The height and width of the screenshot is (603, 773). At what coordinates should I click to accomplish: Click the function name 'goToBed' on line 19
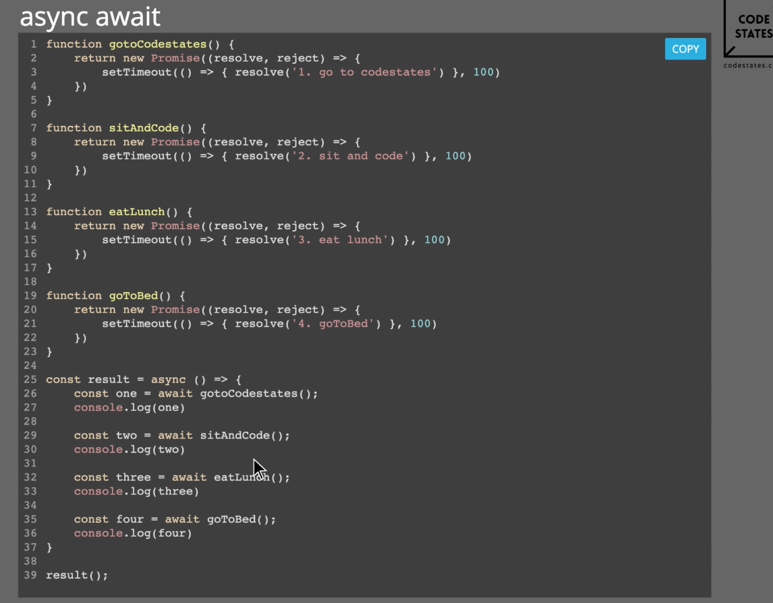point(133,296)
